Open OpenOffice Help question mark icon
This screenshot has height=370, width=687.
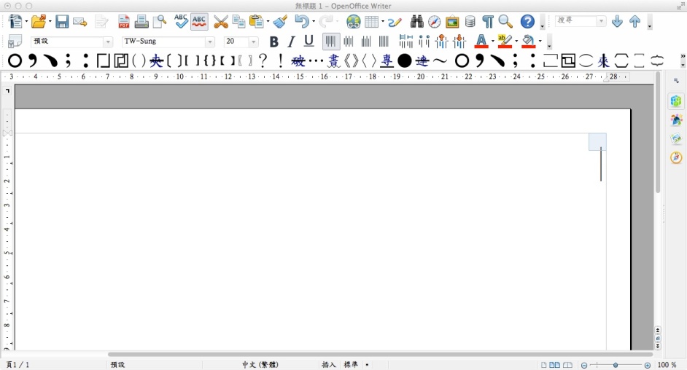tap(527, 22)
